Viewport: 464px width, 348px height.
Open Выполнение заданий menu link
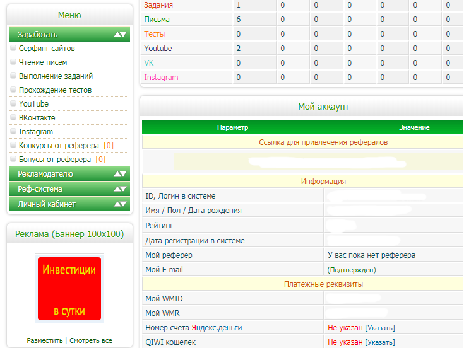coord(56,76)
